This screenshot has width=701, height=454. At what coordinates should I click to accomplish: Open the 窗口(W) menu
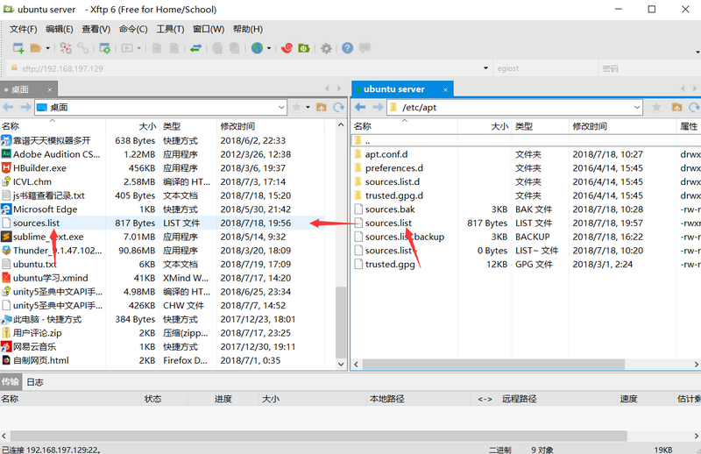(x=209, y=29)
